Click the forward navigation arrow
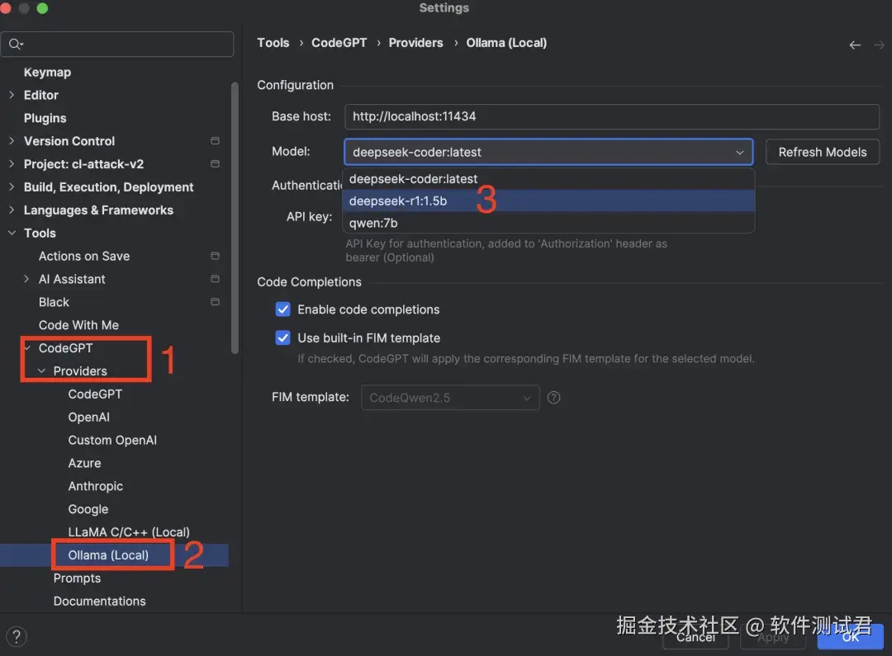Viewport: 892px width, 656px height. pyautogui.click(x=879, y=45)
